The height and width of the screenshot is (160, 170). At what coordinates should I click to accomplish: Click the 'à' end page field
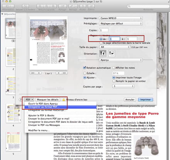(132, 39)
